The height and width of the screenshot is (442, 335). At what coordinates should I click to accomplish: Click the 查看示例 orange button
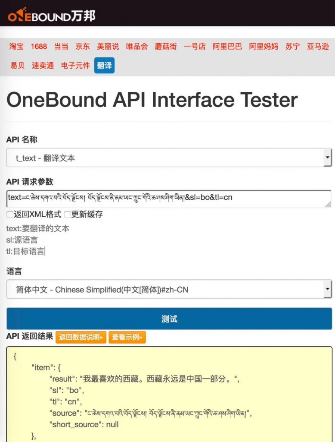(127, 338)
